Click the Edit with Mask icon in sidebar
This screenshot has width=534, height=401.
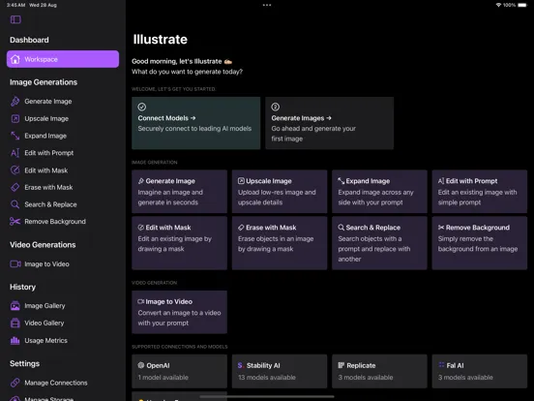coord(15,170)
